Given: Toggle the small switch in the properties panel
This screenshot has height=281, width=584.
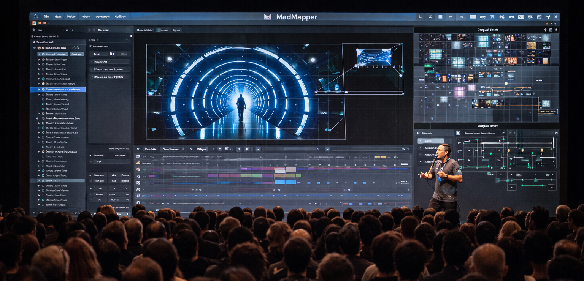Looking at the screenshot, I should coord(112,54).
